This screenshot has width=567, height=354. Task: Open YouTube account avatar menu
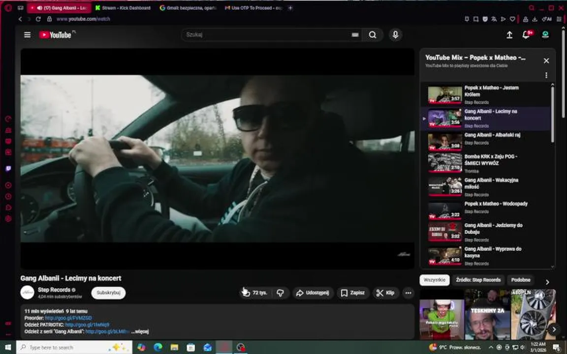pos(545,35)
